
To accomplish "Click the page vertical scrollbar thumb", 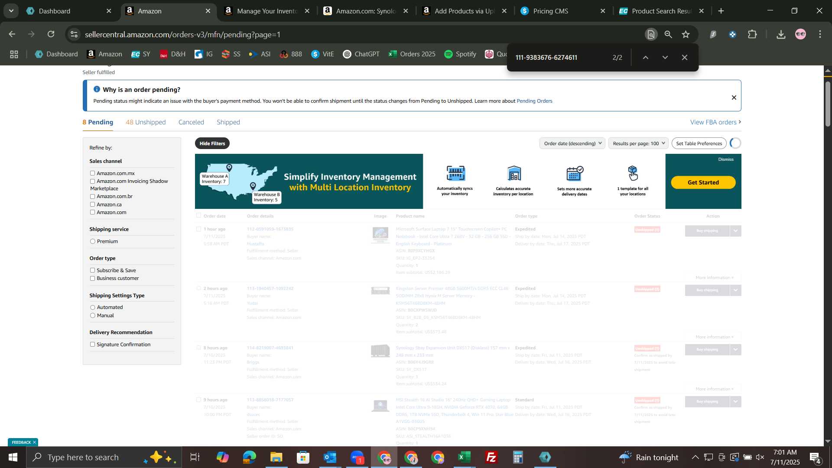I will [x=828, y=104].
